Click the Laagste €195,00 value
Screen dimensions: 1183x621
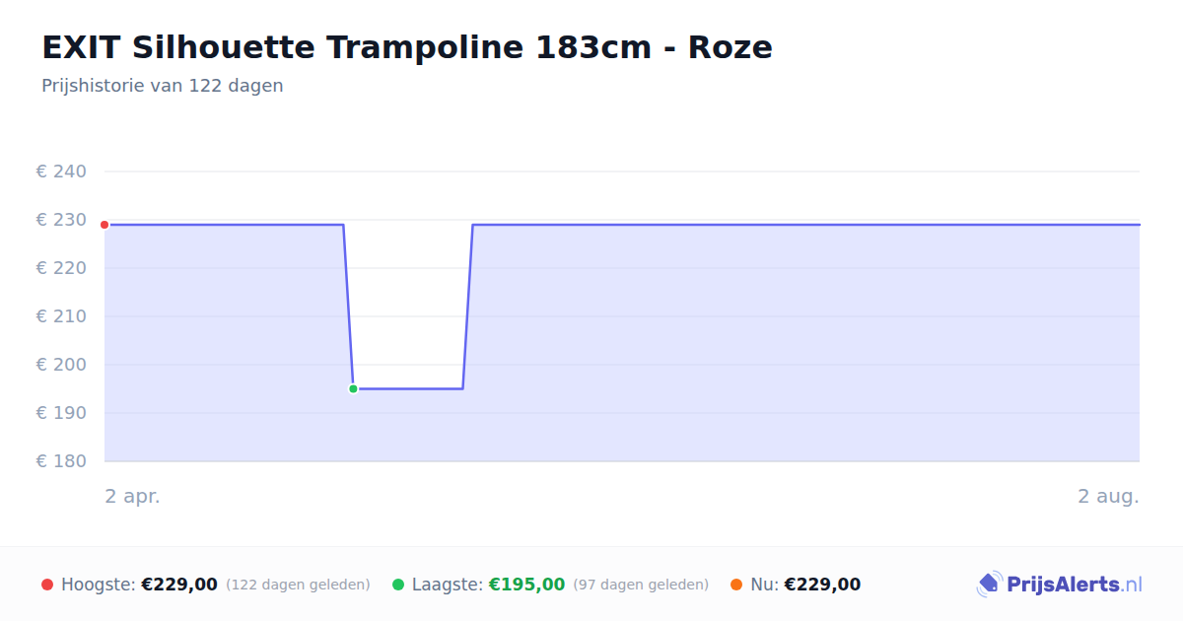526,585
